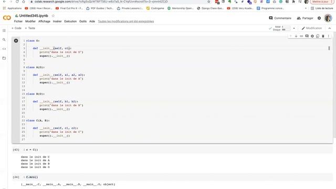
Task: Open the Affichage menu
Action: 44,22
